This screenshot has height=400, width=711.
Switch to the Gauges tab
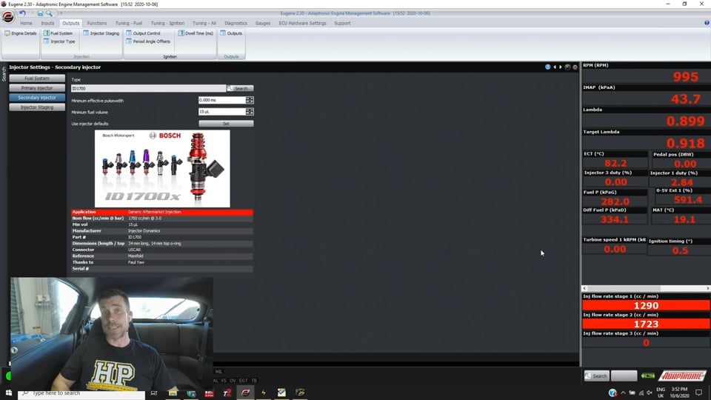[262, 23]
